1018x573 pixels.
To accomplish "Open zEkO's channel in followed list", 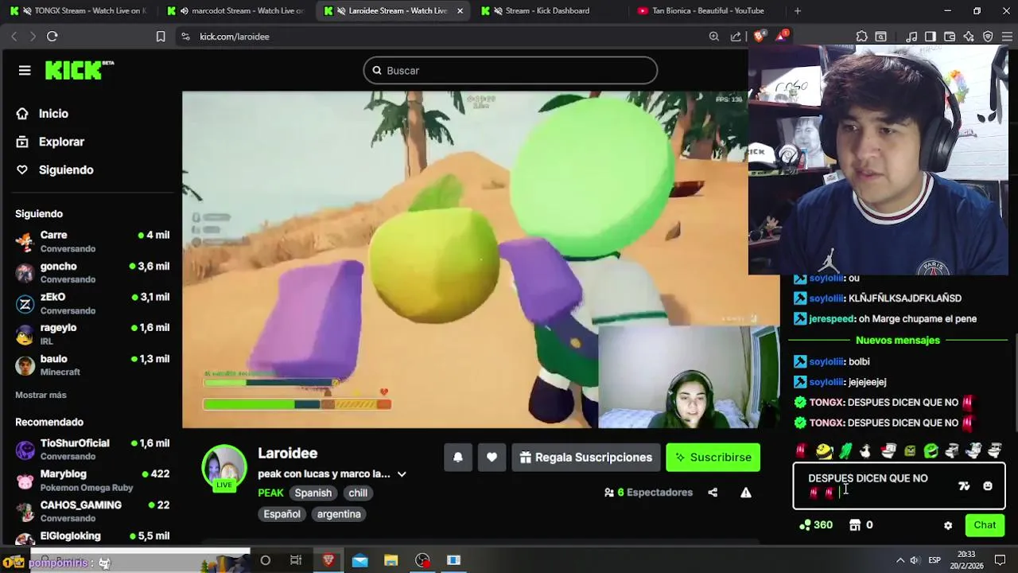I will pyautogui.click(x=93, y=303).
